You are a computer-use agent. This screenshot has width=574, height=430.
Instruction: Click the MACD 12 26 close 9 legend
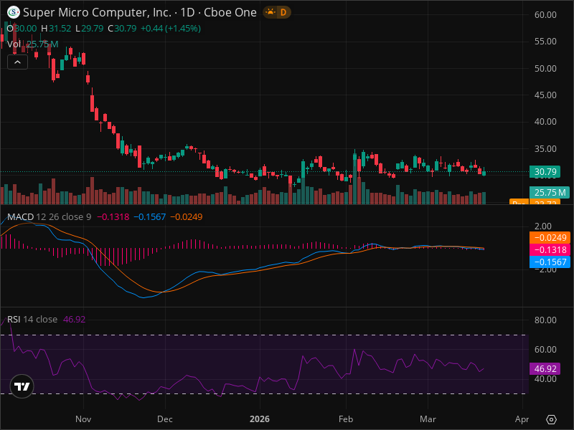tap(49, 217)
